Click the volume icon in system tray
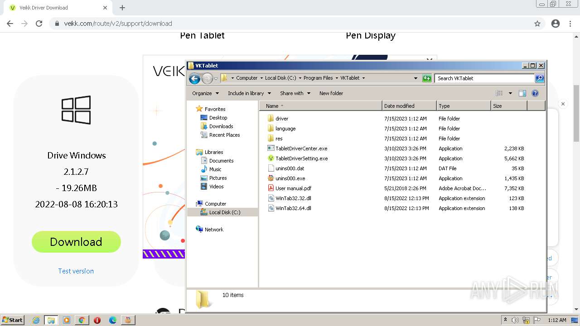 pyautogui.click(x=515, y=320)
